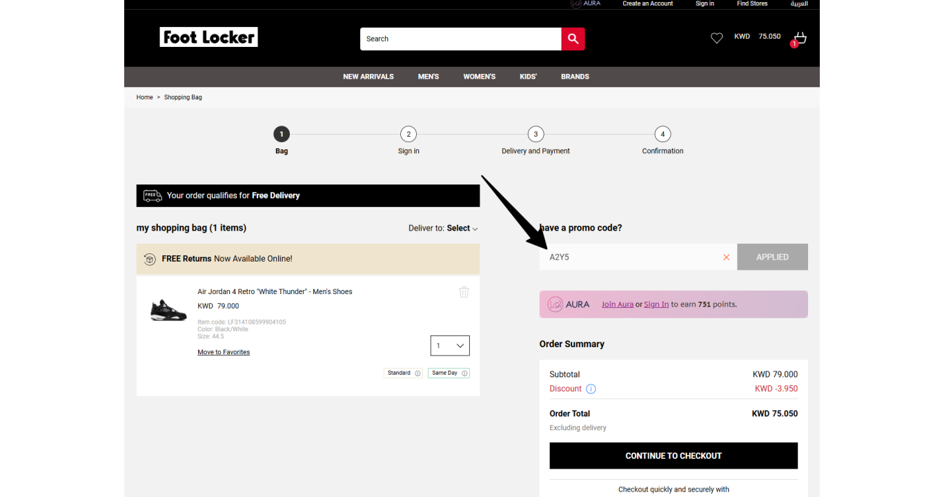Open the Brands menu
This screenshot has height=497, width=944.
[x=575, y=77]
